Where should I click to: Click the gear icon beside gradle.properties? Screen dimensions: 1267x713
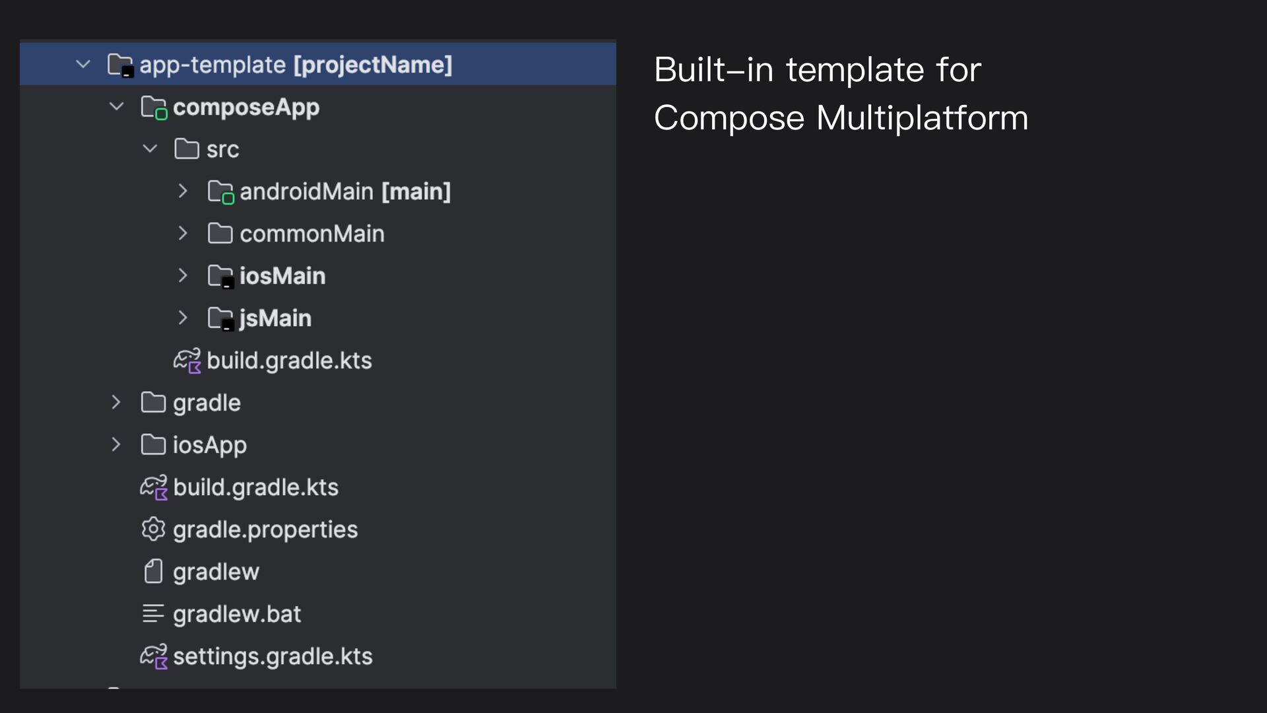click(x=153, y=529)
